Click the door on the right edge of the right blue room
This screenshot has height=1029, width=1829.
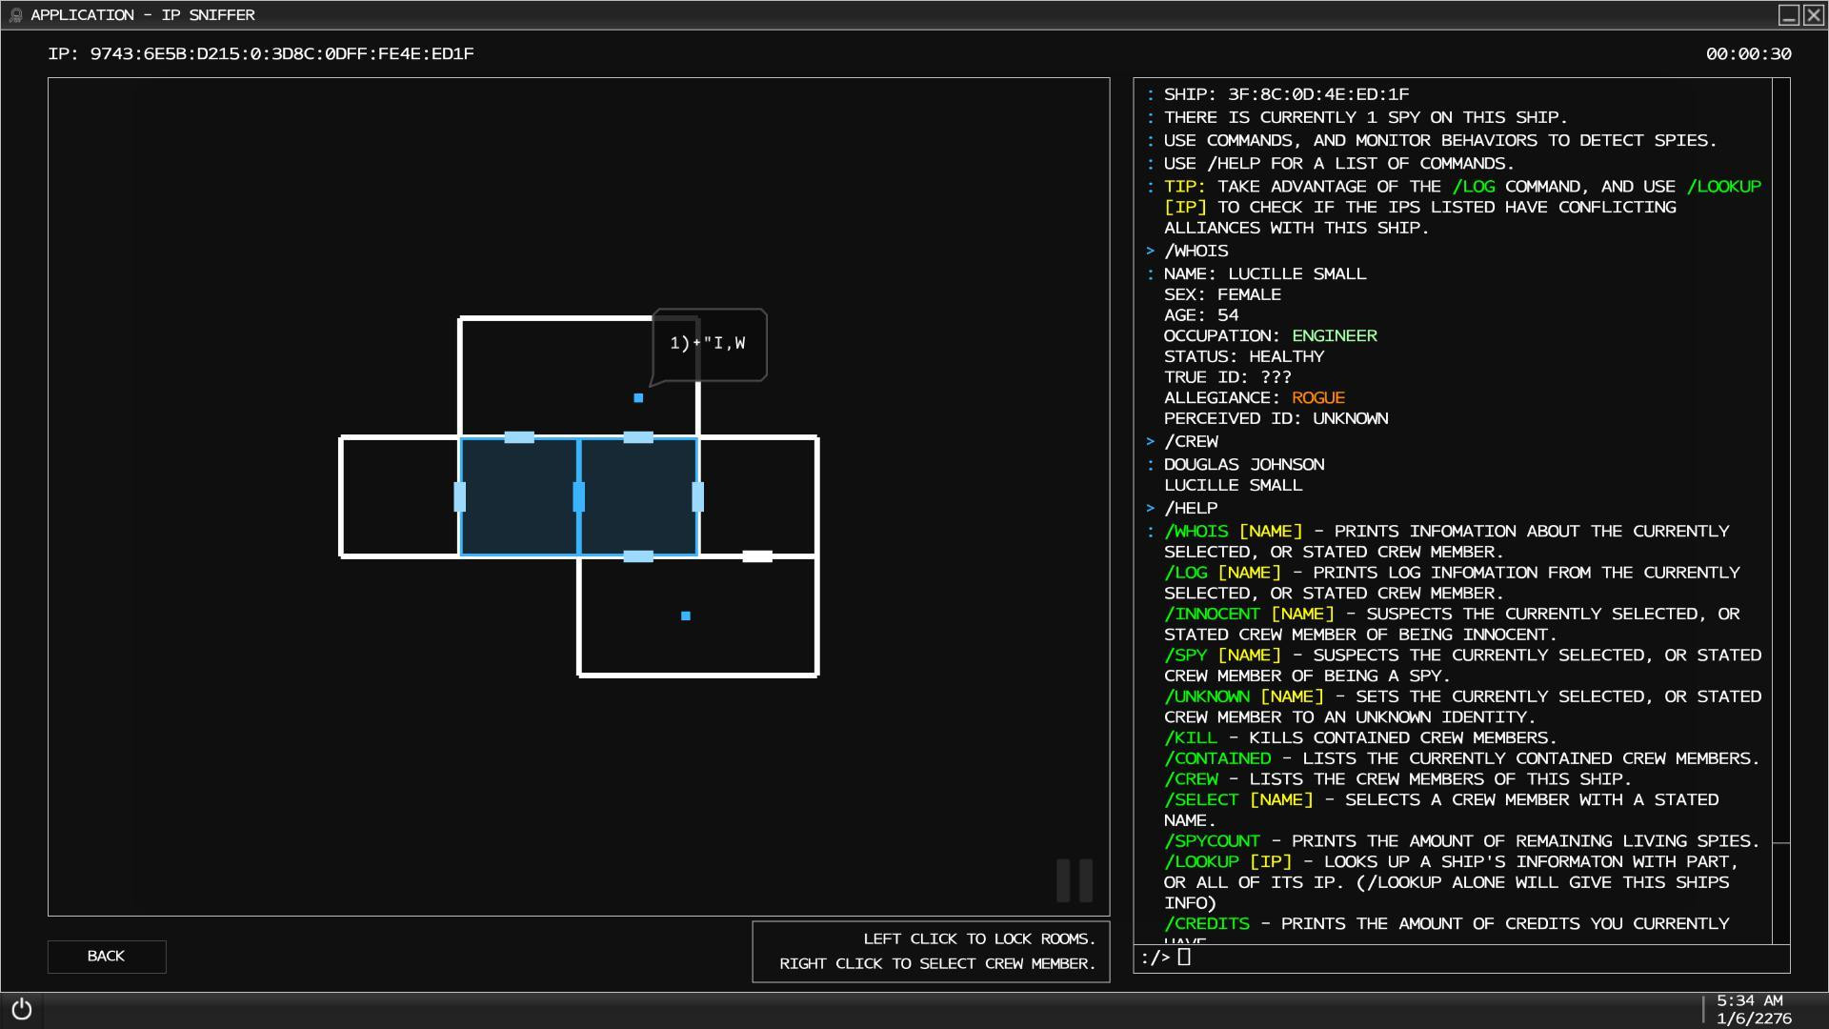(x=698, y=497)
